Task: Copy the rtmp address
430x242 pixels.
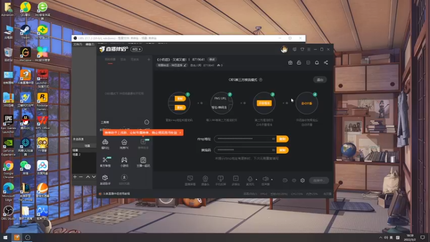Action: pos(283,139)
